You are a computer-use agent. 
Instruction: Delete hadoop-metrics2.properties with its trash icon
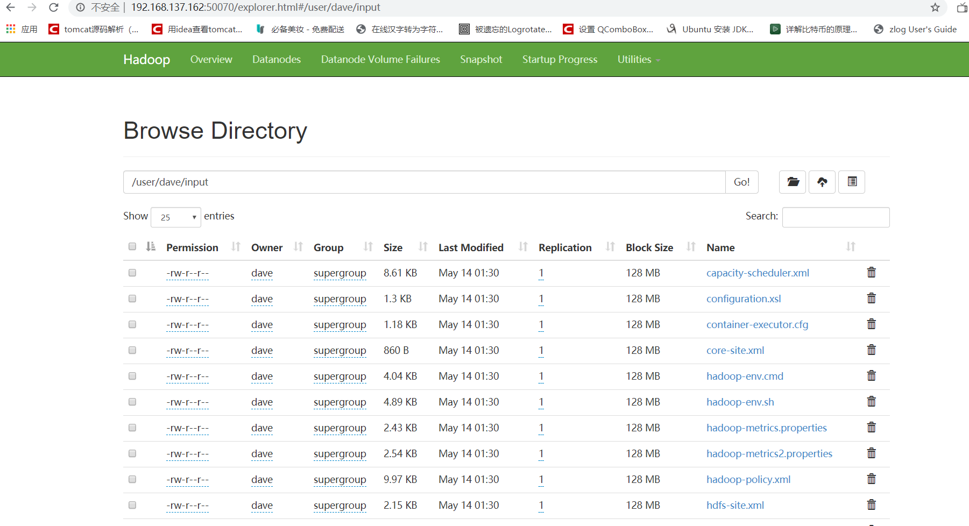pos(871,453)
